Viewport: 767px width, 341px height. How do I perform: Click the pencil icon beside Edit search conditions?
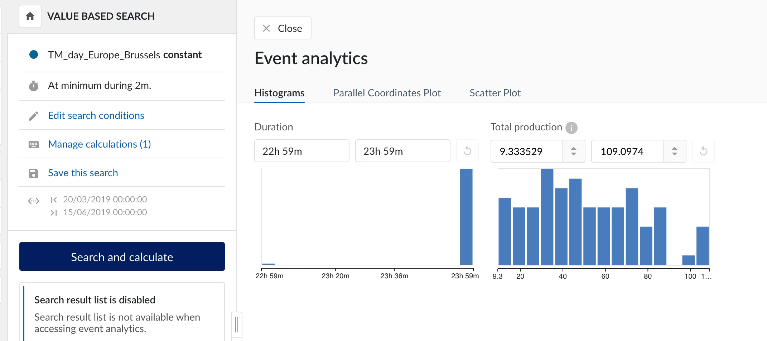33,115
